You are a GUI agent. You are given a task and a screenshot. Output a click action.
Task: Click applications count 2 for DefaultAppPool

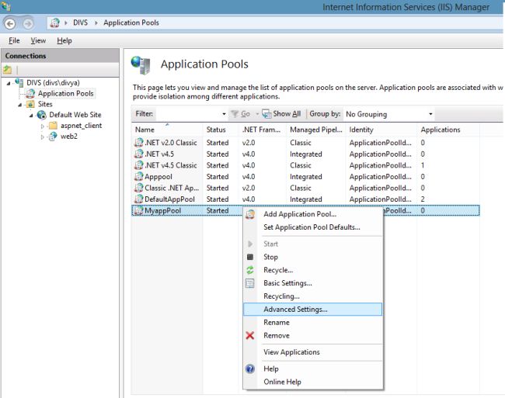[423, 199]
